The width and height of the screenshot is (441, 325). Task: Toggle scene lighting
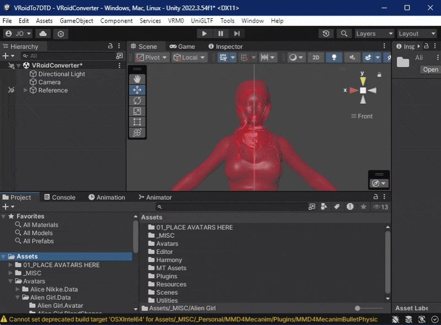coord(334,57)
